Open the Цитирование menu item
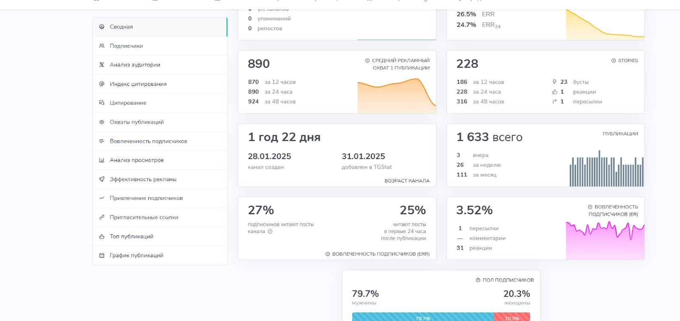 coord(160,103)
